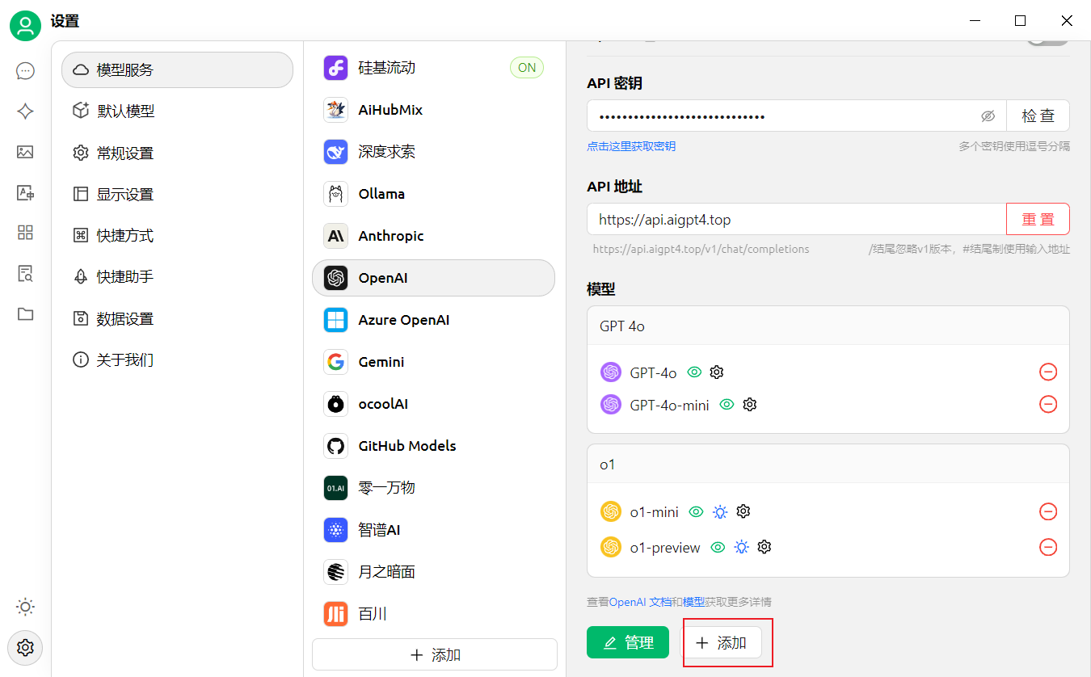Show the API key with eye icon
The image size is (1091, 677).
click(988, 116)
